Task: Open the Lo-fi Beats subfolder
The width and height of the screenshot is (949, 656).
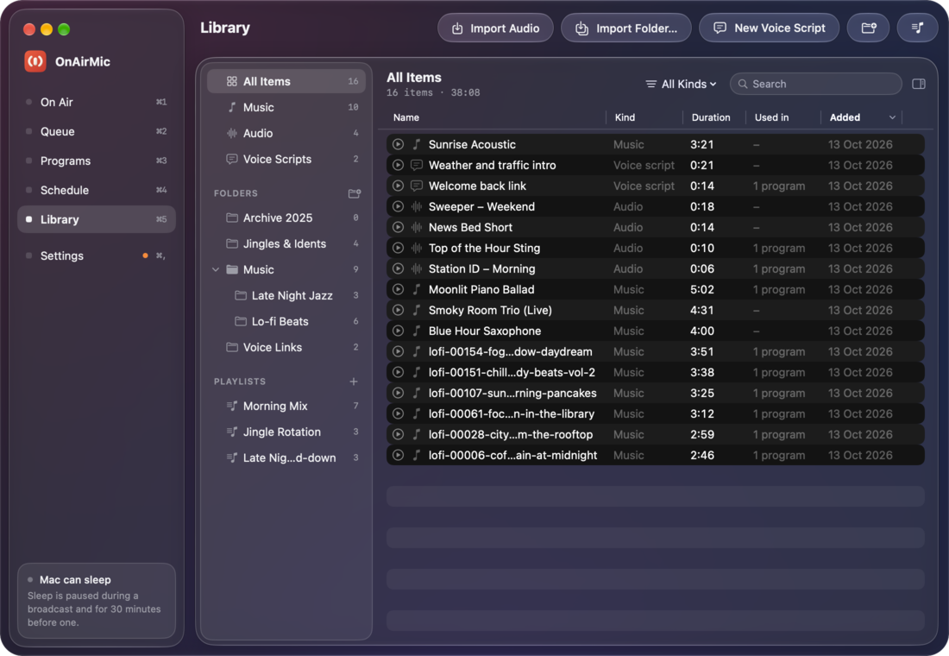Action: (286, 322)
